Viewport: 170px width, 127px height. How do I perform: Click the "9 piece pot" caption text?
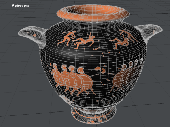click(21, 6)
